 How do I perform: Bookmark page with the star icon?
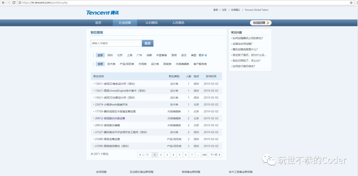[x=351, y=3]
